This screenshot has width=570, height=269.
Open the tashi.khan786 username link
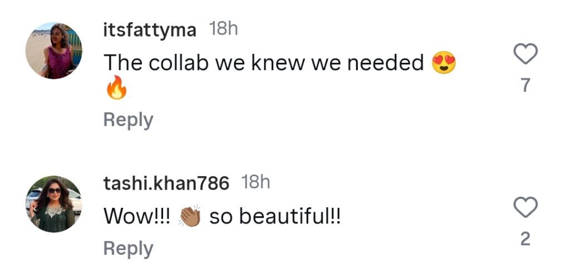click(166, 184)
